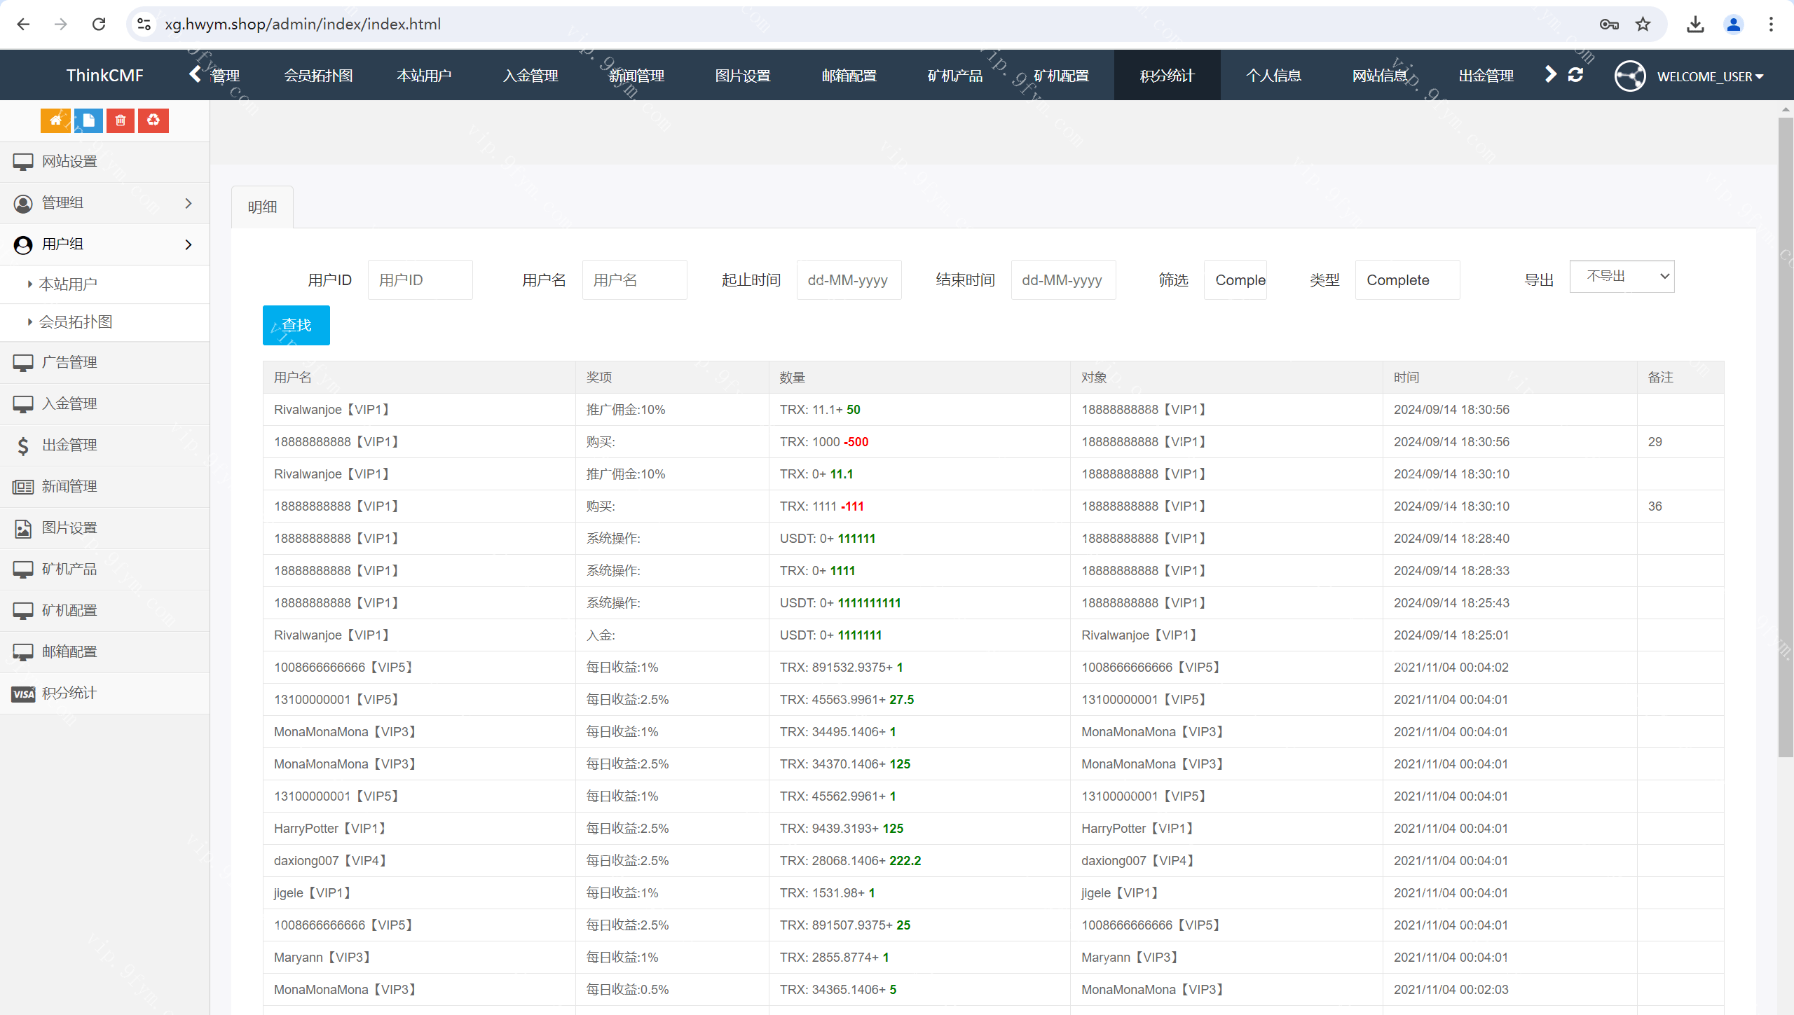Reload the page in browser

(99, 25)
